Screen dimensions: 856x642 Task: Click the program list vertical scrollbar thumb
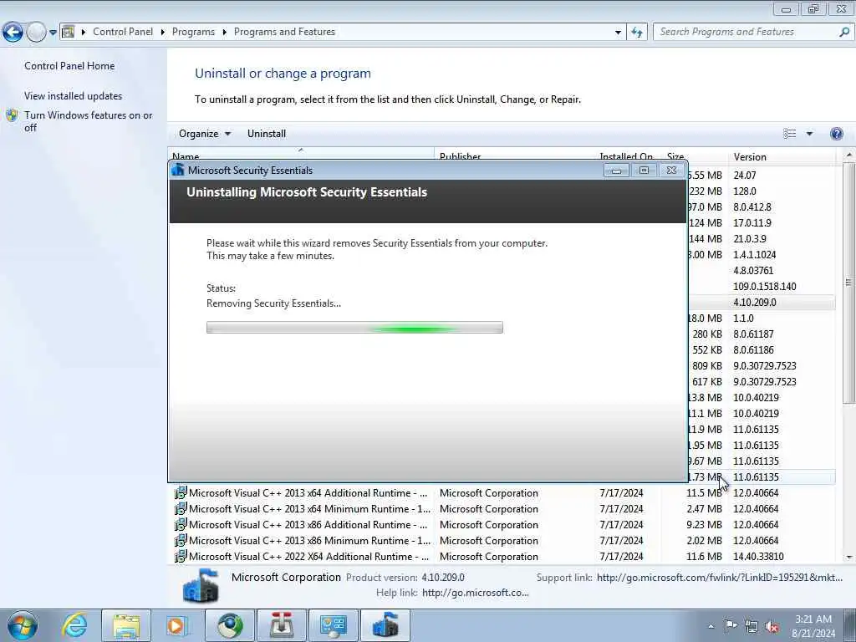point(848,283)
